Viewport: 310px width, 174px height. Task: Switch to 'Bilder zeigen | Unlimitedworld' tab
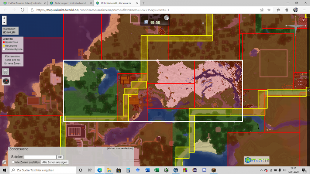[70, 3]
